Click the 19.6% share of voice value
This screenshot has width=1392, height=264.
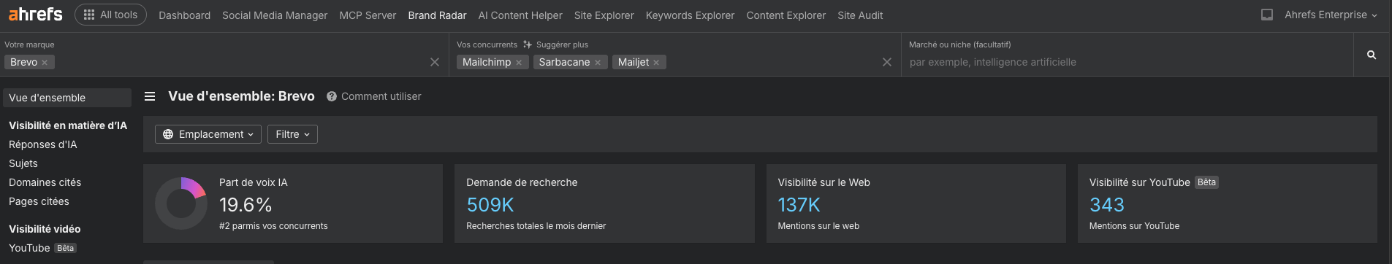[x=246, y=205]
